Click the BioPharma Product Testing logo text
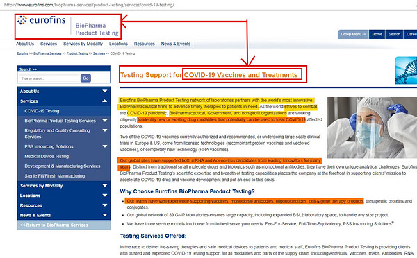Screen dimensions: 417x258 (97, 29)
